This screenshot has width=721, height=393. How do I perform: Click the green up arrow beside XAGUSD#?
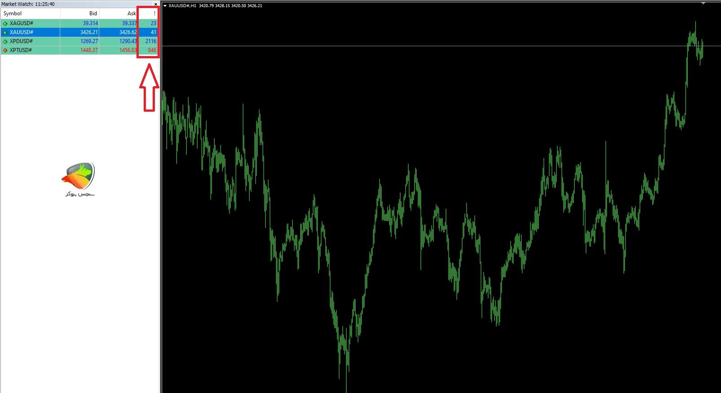tap(5, 23)
